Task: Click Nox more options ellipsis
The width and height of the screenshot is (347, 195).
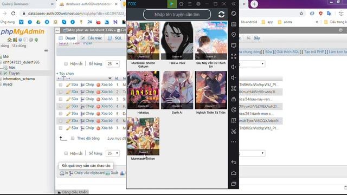Action: (234, 142)
